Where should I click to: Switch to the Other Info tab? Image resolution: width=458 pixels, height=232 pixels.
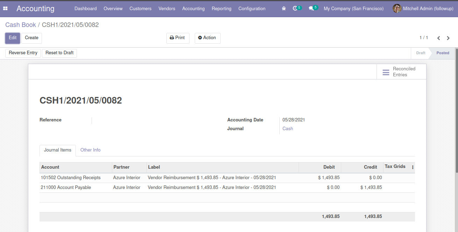click(x=90, y=150)
